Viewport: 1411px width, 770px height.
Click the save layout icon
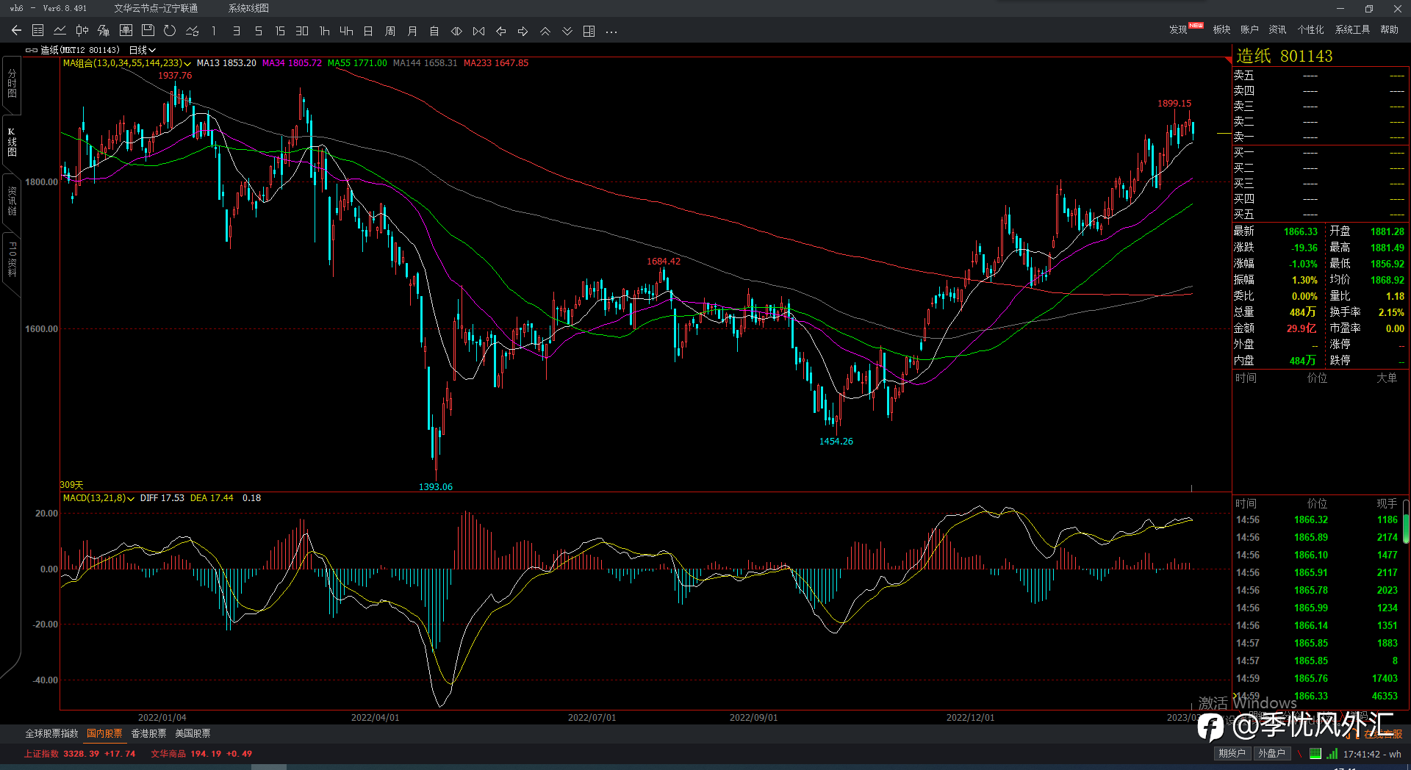click(x=148, y=31)
